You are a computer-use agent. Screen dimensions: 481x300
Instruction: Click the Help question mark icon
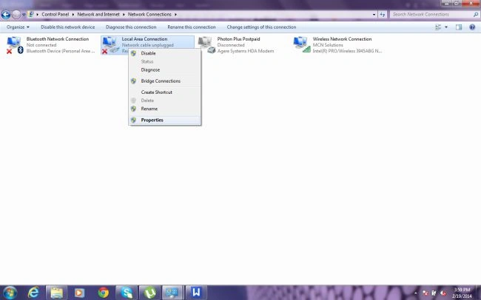coord(472,27)
